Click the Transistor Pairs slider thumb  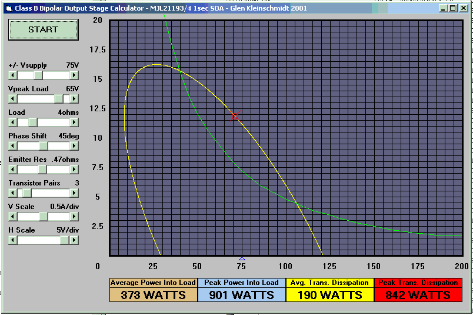pyautogui.click(x=27, y=193)
